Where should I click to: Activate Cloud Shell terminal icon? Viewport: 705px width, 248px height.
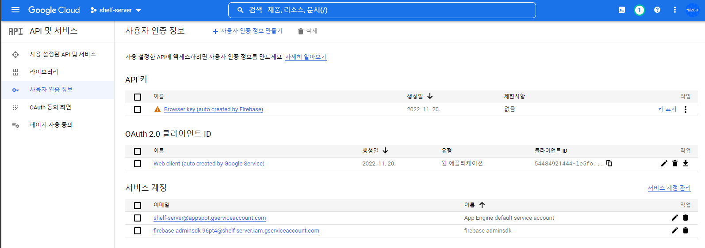[x=622, y=10]
